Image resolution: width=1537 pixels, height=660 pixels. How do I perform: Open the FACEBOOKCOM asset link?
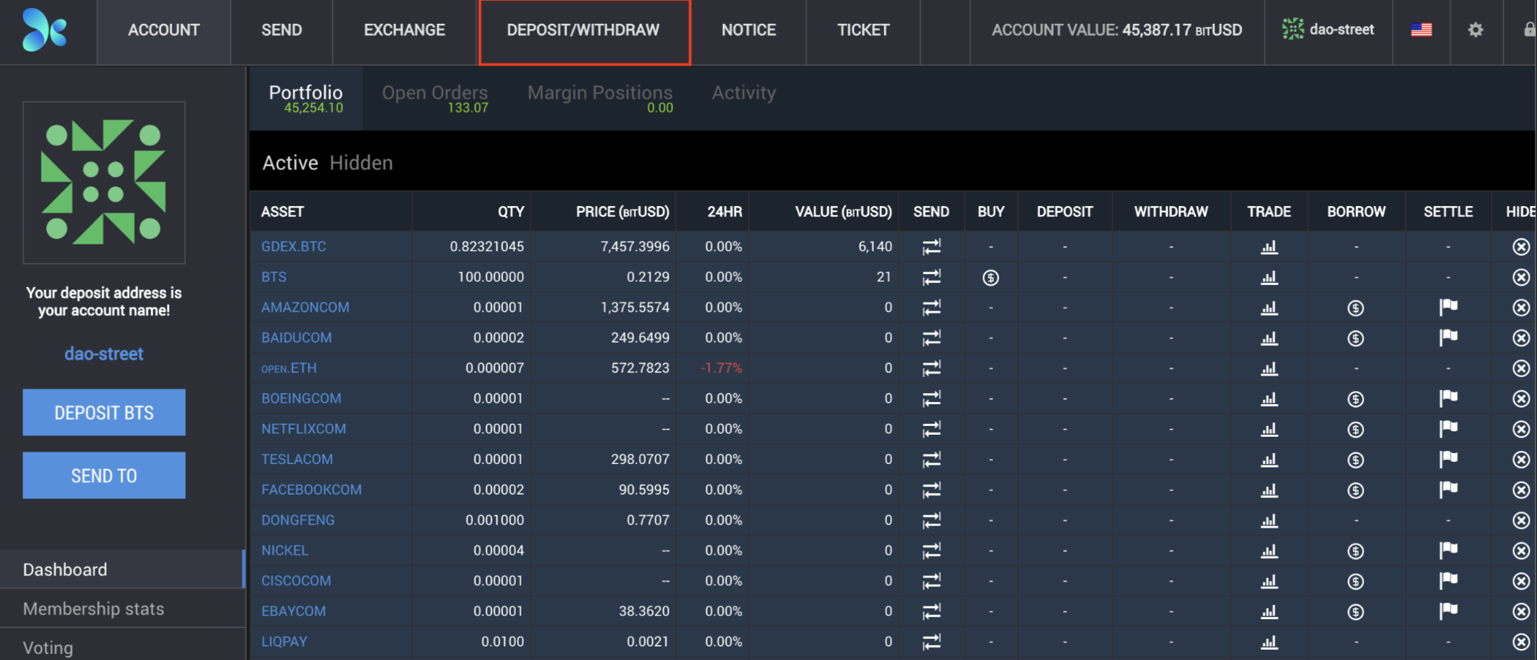(312, 489)
